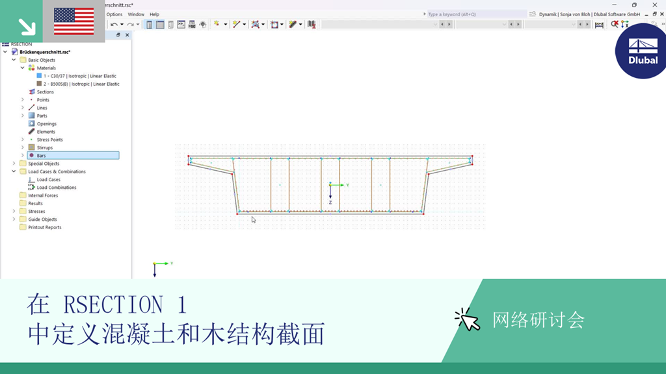Screen dimensions: 666x374
Task: Click previous arrow of first toolbar combo
Action: 442,25
